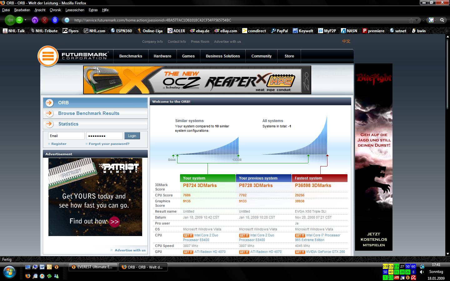Open the premiere bookmark

(373, 31)
